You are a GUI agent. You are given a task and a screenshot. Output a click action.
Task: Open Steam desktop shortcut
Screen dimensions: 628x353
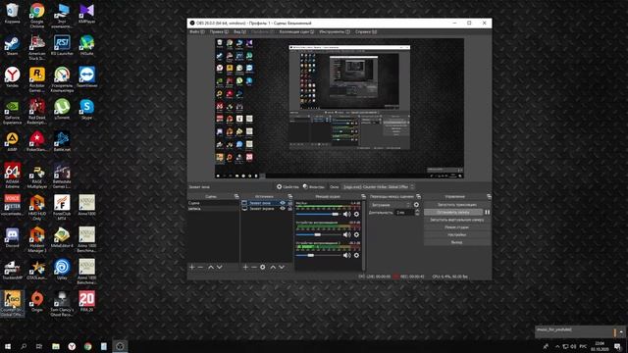pyautogui.click(x=13, y=46)
